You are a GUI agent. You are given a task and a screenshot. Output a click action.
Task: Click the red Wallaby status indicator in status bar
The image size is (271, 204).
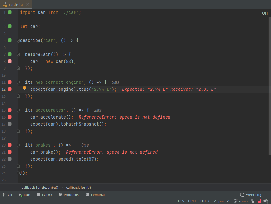pos(259,201)
